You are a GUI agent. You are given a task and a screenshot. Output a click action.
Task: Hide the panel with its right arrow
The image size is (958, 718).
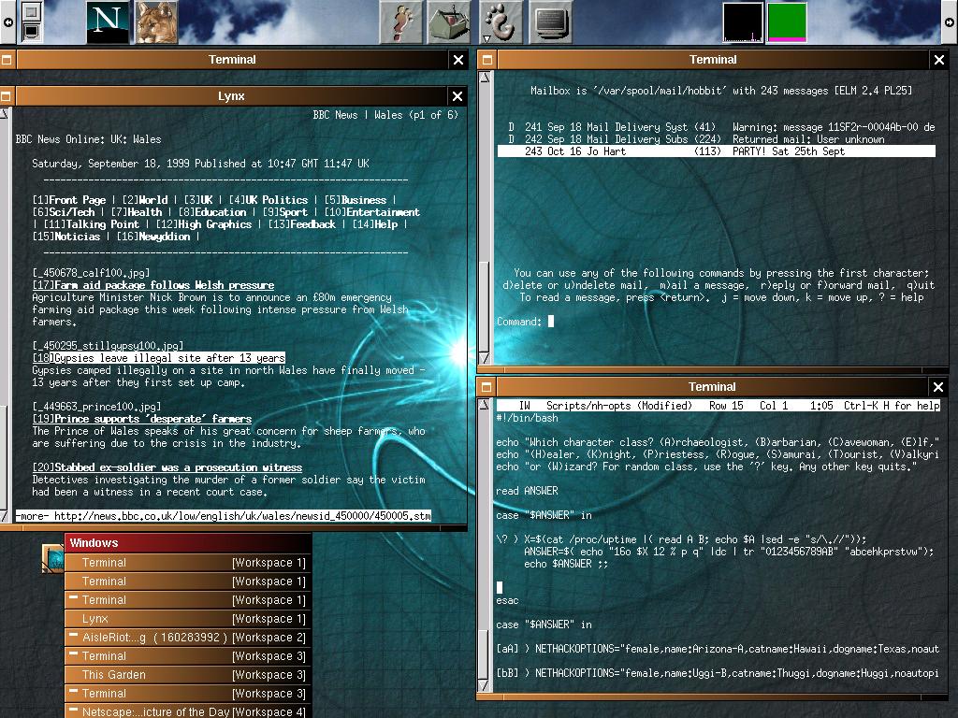click(x=950, y=22)
